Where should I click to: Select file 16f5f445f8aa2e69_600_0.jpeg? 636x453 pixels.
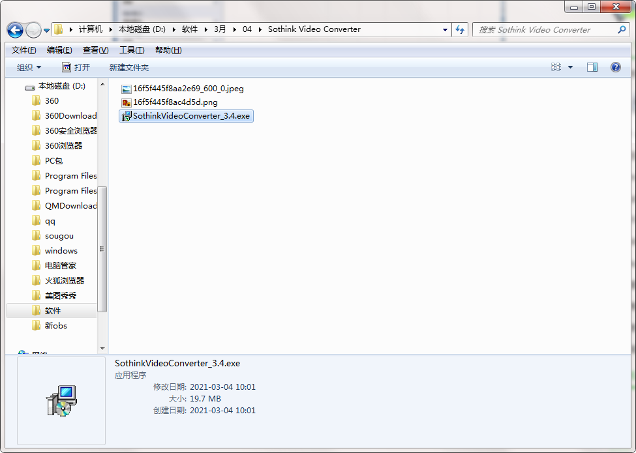pos(189,89)
